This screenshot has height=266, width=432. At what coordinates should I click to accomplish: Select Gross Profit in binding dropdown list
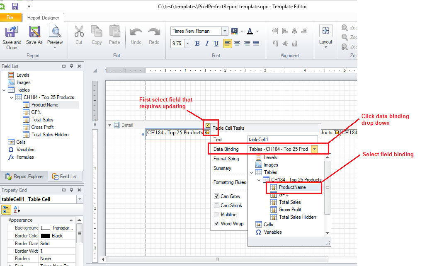coord(290,210)
